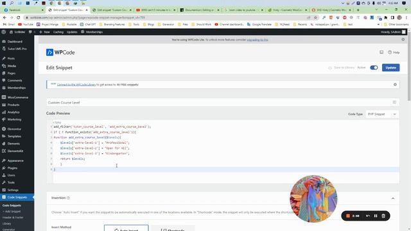The height and width of the screenshot is (231, 411).
Task: Open Gmail bookmark
Action: [9, 24]
